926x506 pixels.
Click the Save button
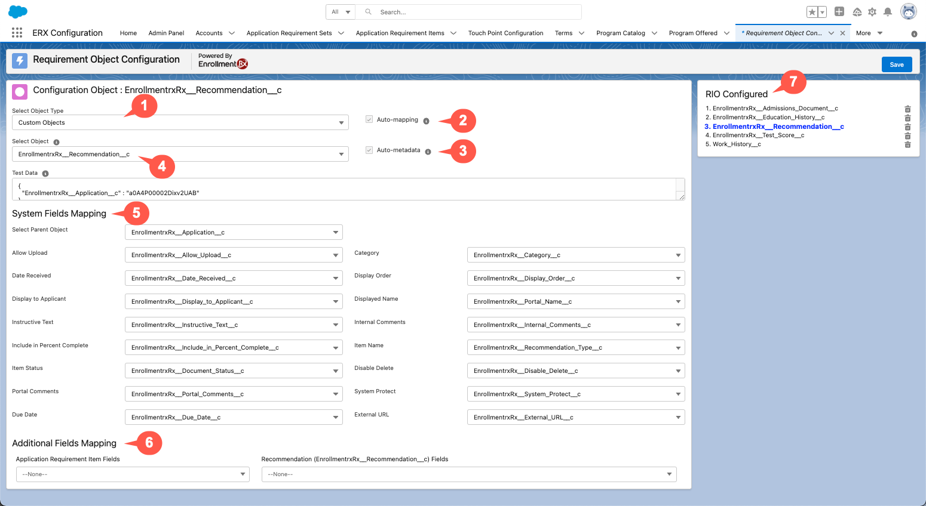(x=896, y=64)
